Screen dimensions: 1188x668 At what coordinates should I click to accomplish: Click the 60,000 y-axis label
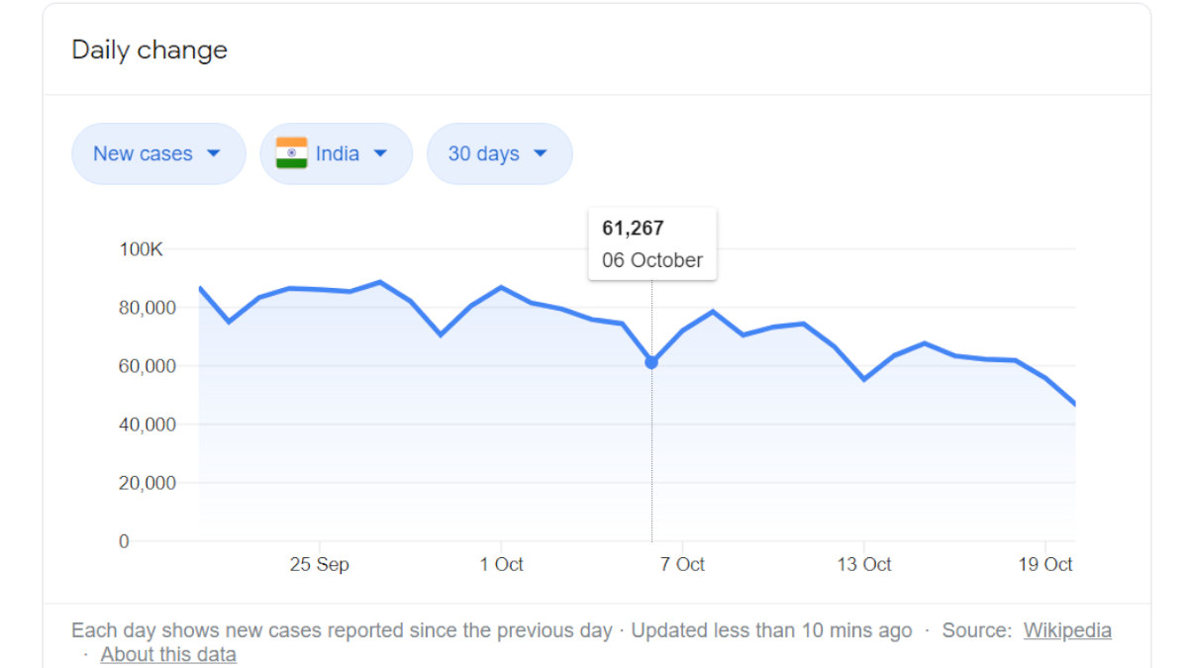[147, 366]
